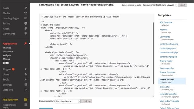Click the Settings icon in sidebar
This screenshot has width=194, height=109.
[x=25, y=85]
